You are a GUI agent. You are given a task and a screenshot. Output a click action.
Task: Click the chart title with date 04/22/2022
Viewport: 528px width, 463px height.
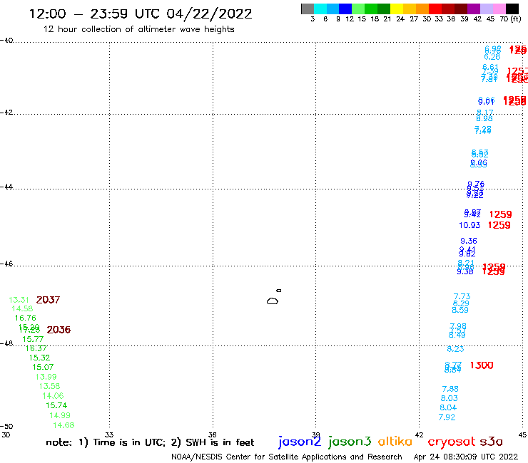[141, 14]
